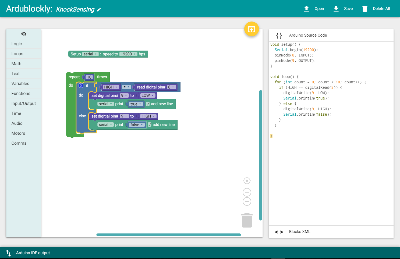
Task: Click the pencil icon to edit sketch name
Action: 99,10
